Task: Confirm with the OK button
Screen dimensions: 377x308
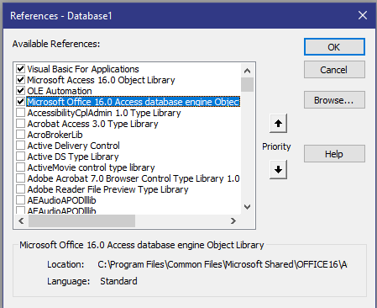Action: pos(334,47)
